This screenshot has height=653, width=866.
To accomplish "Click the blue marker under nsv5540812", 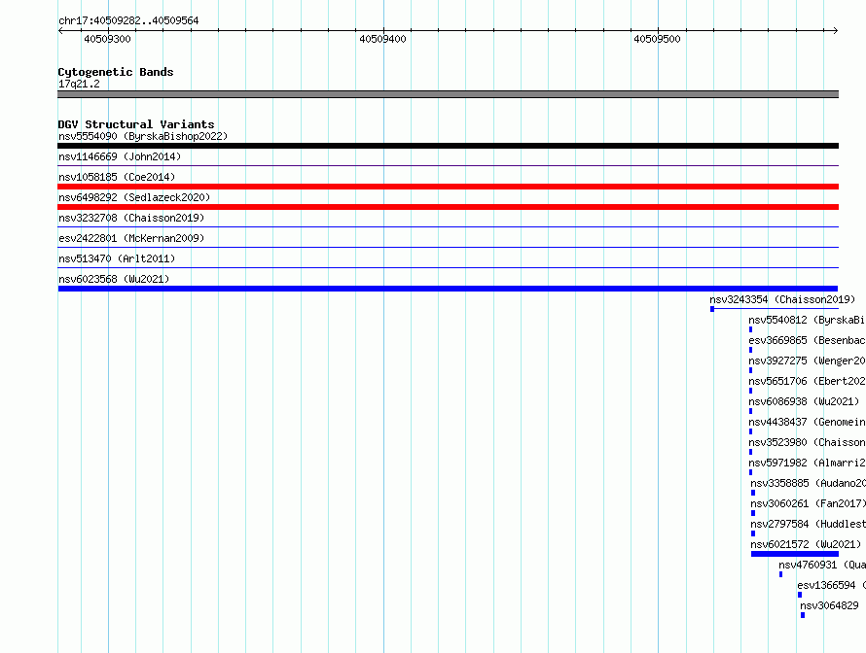I will pos(750,329).
